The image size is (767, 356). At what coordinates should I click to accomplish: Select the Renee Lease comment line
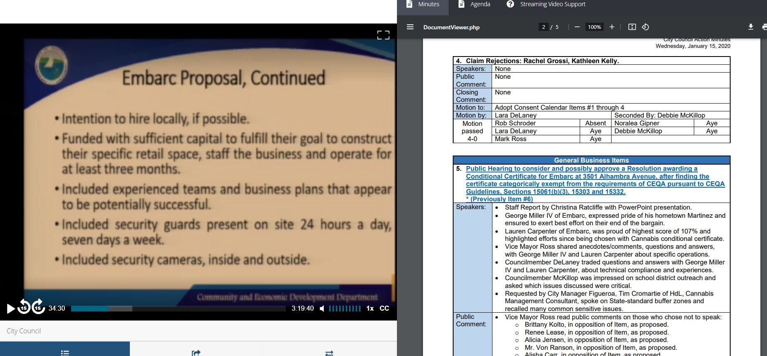(597, 332)
